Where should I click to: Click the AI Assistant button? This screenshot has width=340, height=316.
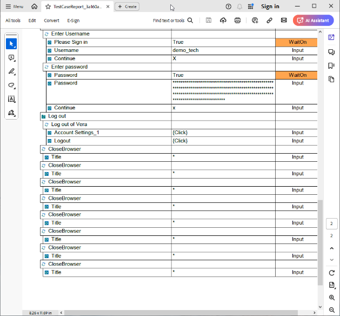click(x=314, y=21)
